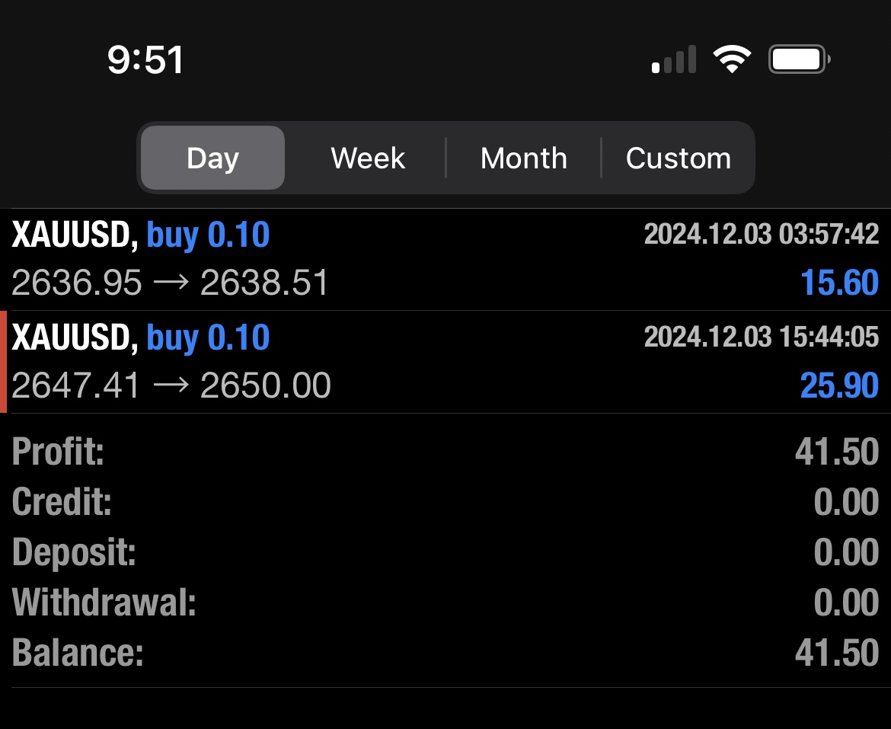The image size is (891, 729).
Task: Open the Month history filter
Action: click(523, 158)
